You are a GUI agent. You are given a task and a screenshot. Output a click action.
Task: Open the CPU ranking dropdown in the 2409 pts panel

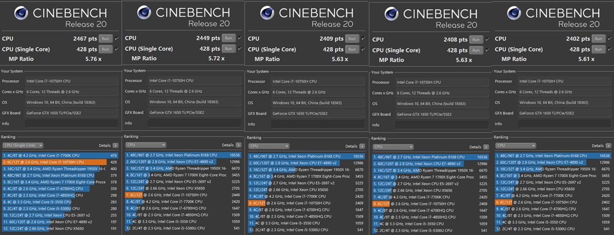point(269,146)
